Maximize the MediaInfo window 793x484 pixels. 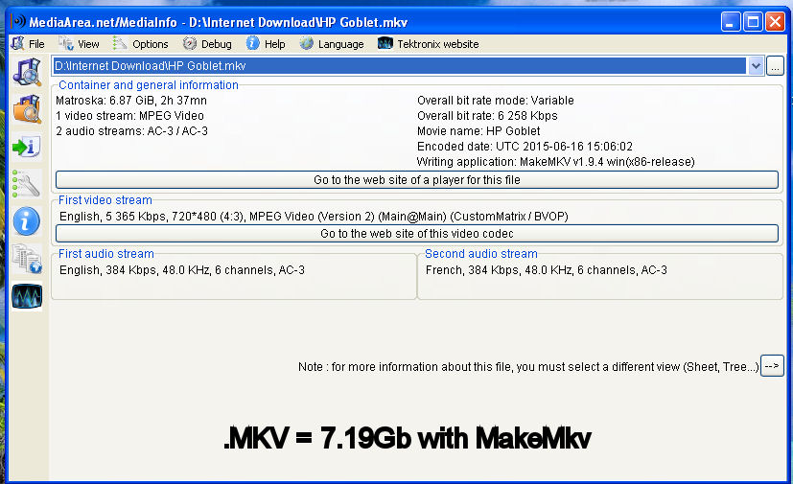753,22
